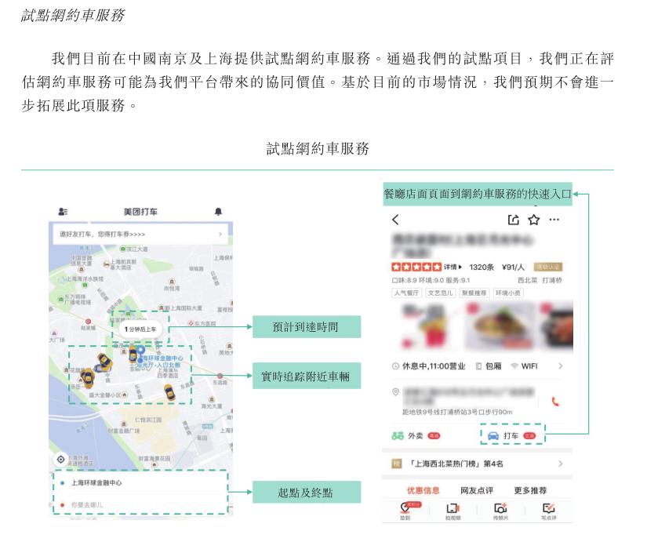The width and height of the screenshot is (647, 542).
Task: Open address via the location pin icon
Action: pyautogui.click(x=395, y=391)
